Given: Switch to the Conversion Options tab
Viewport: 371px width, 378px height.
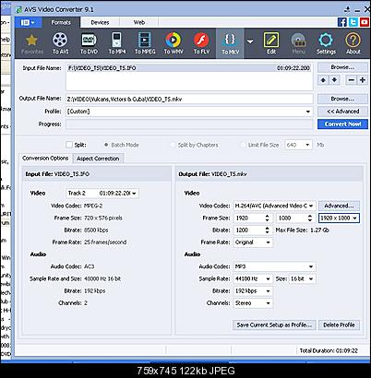Looking at the screenshot, I should (45, 158).
